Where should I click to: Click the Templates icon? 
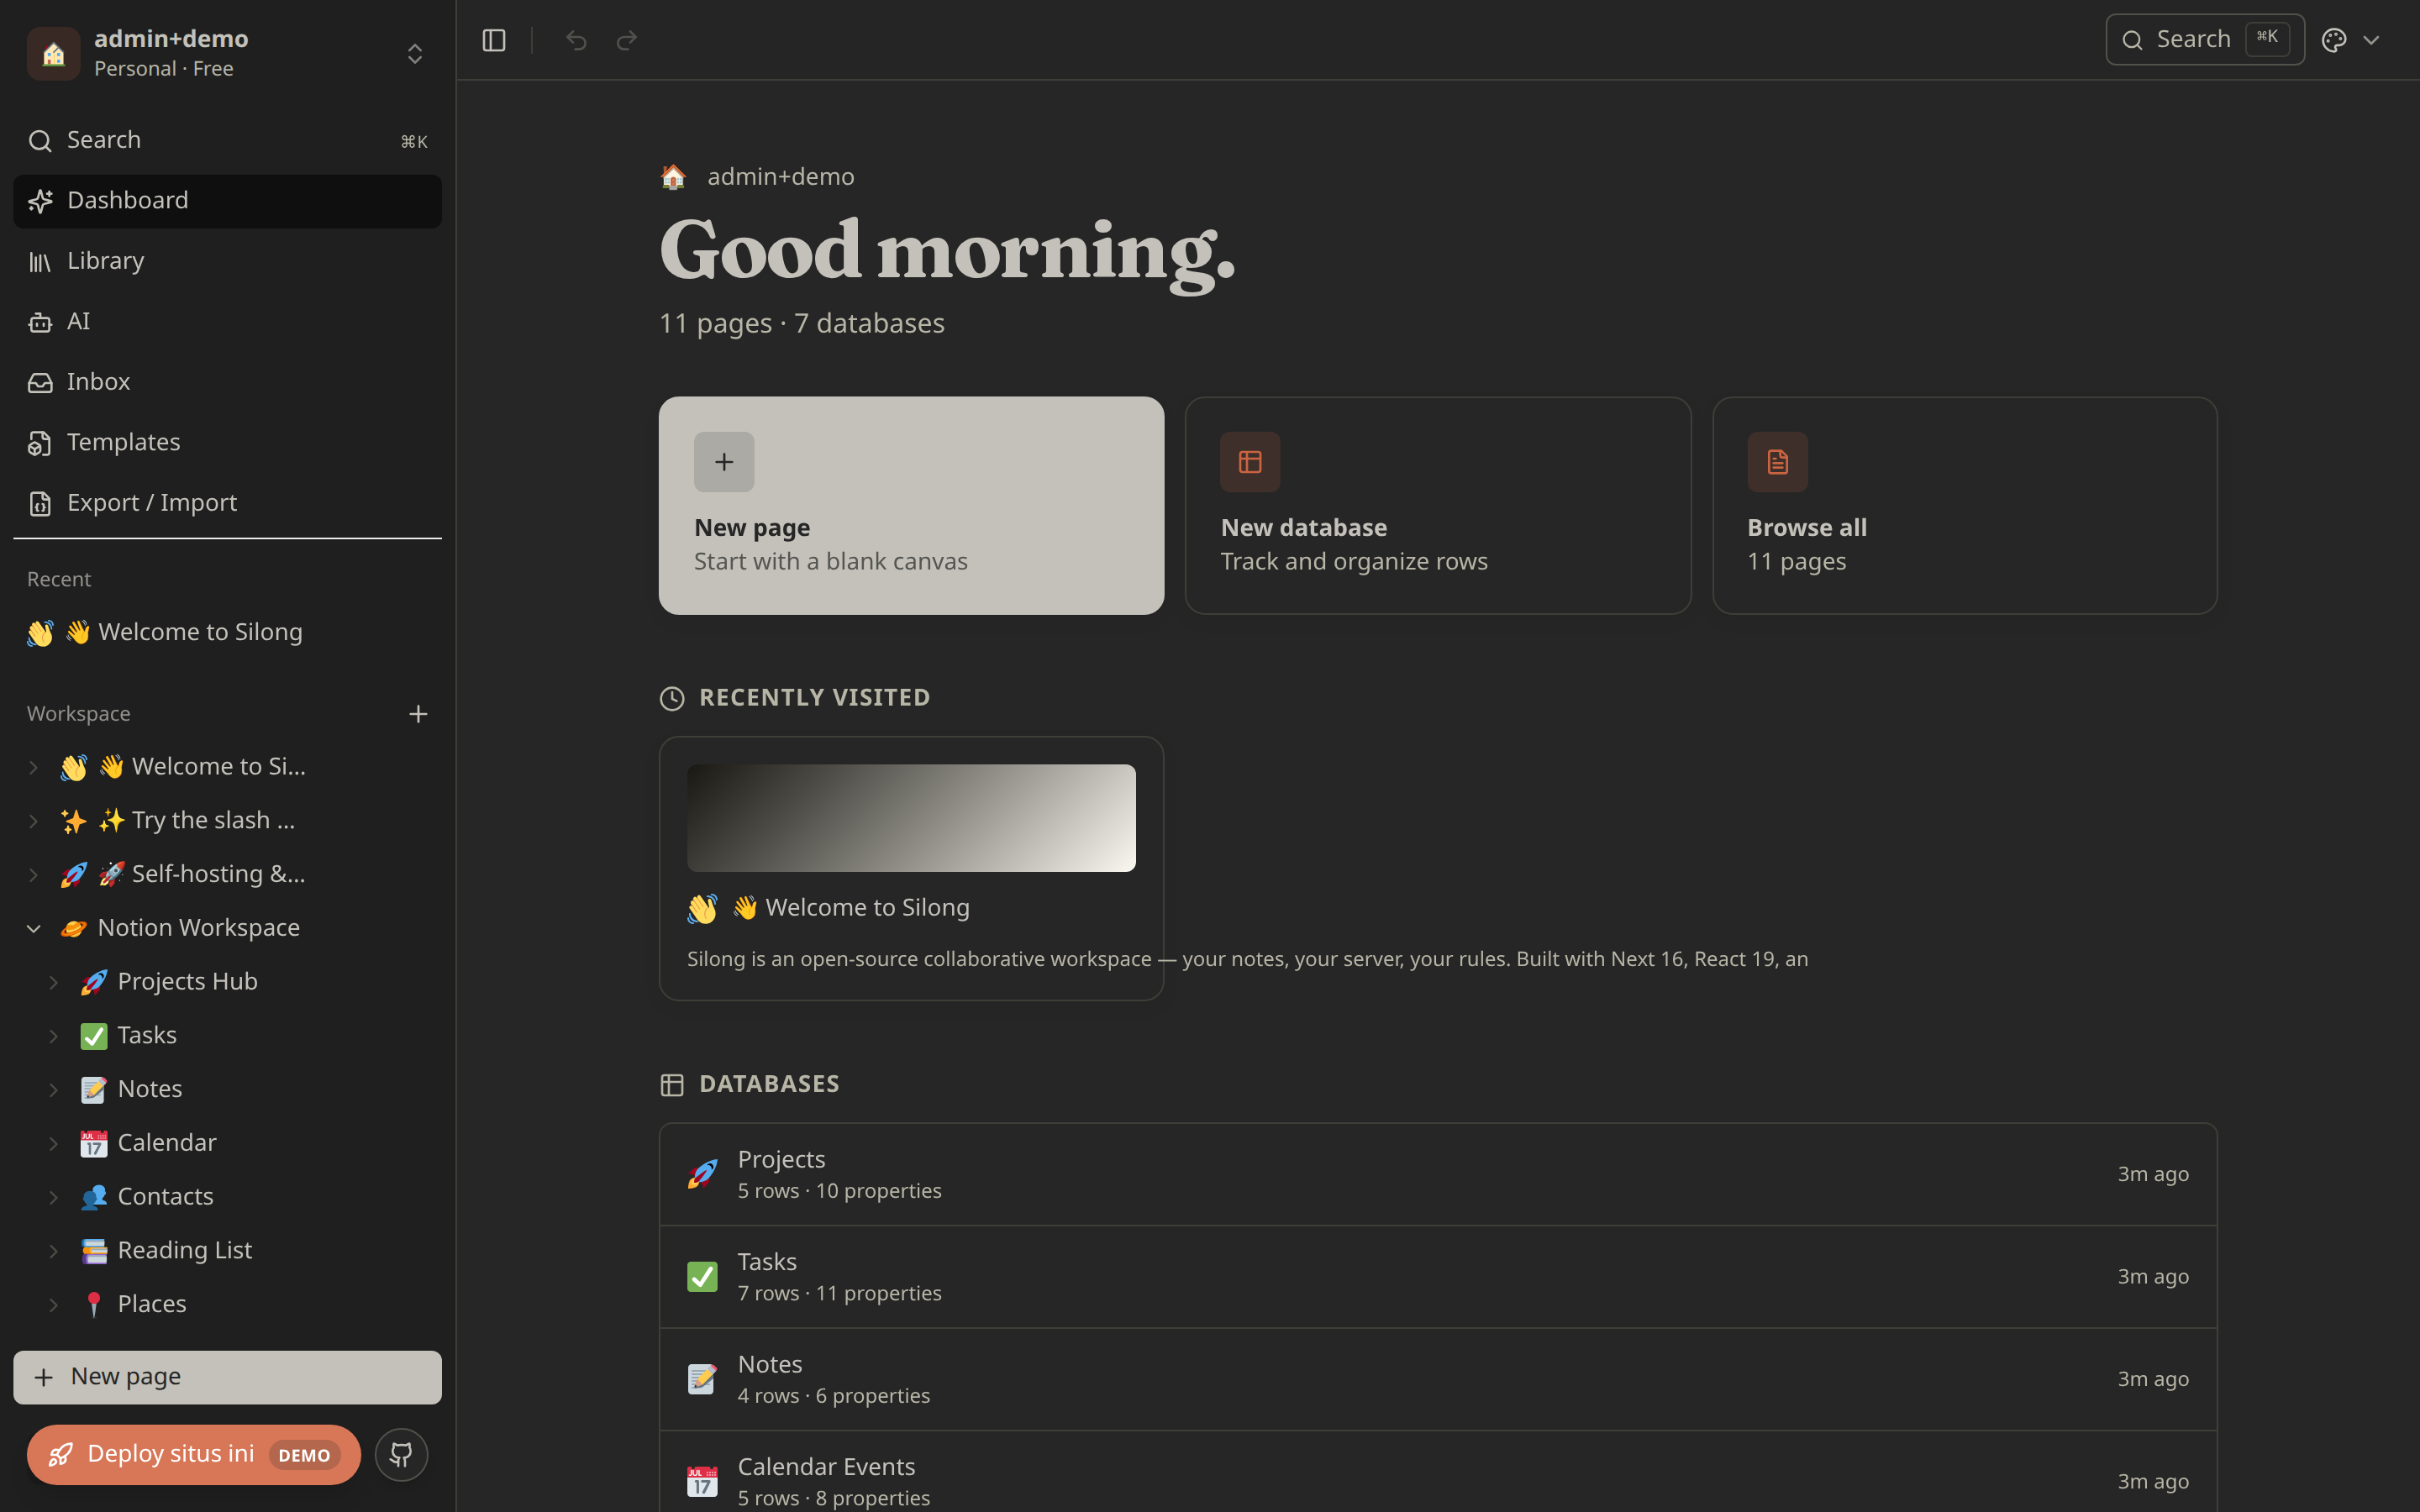click(x=40, y=443)
